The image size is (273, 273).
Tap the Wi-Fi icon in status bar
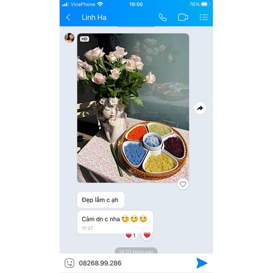pyautogui.click(x=100, y=4)
